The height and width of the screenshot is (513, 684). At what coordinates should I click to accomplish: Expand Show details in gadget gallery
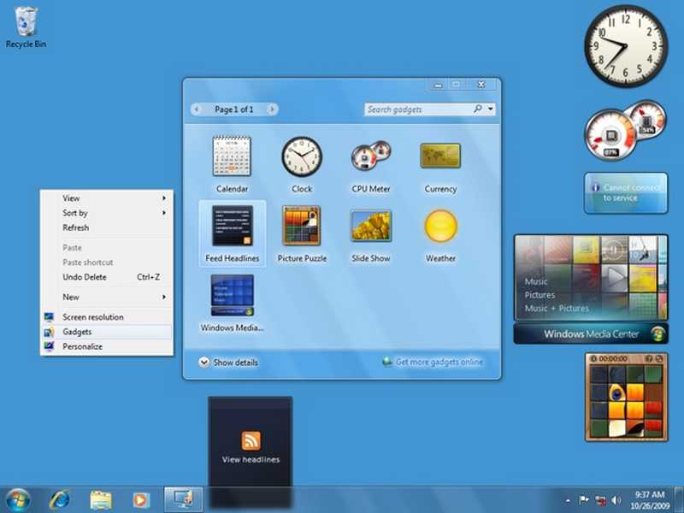pyautogui.click(x=228, y=363)
